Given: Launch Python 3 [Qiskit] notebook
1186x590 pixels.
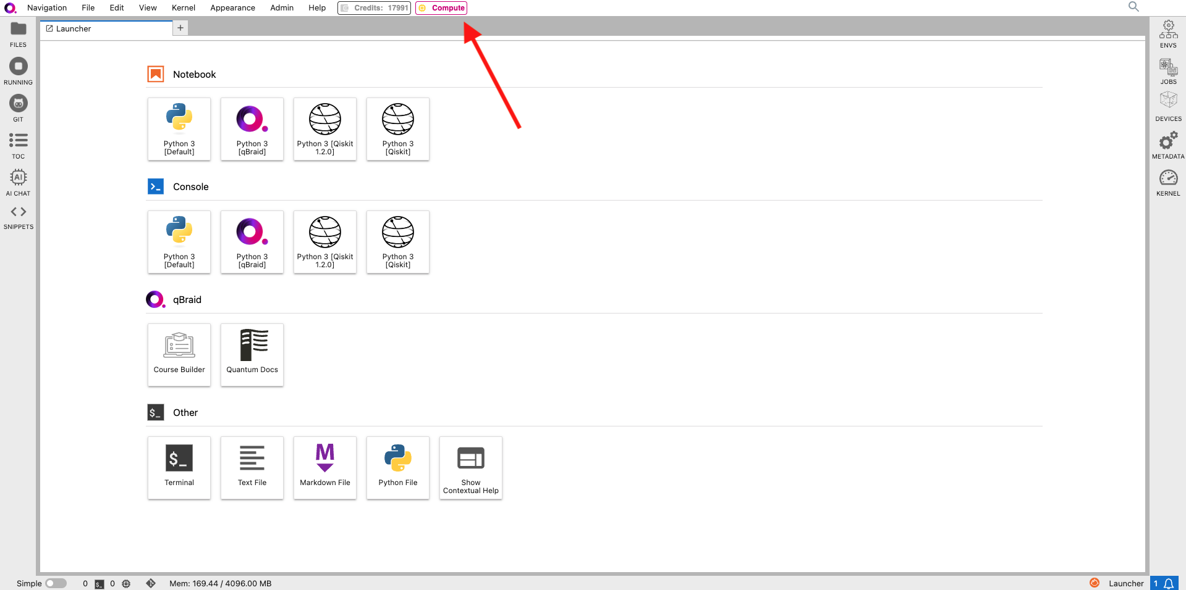Looking at the screenshot, I should [398, 129].
